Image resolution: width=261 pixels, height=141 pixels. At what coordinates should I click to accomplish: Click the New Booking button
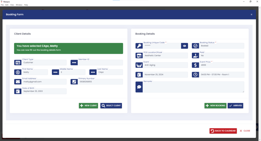[x=215, y=106]
